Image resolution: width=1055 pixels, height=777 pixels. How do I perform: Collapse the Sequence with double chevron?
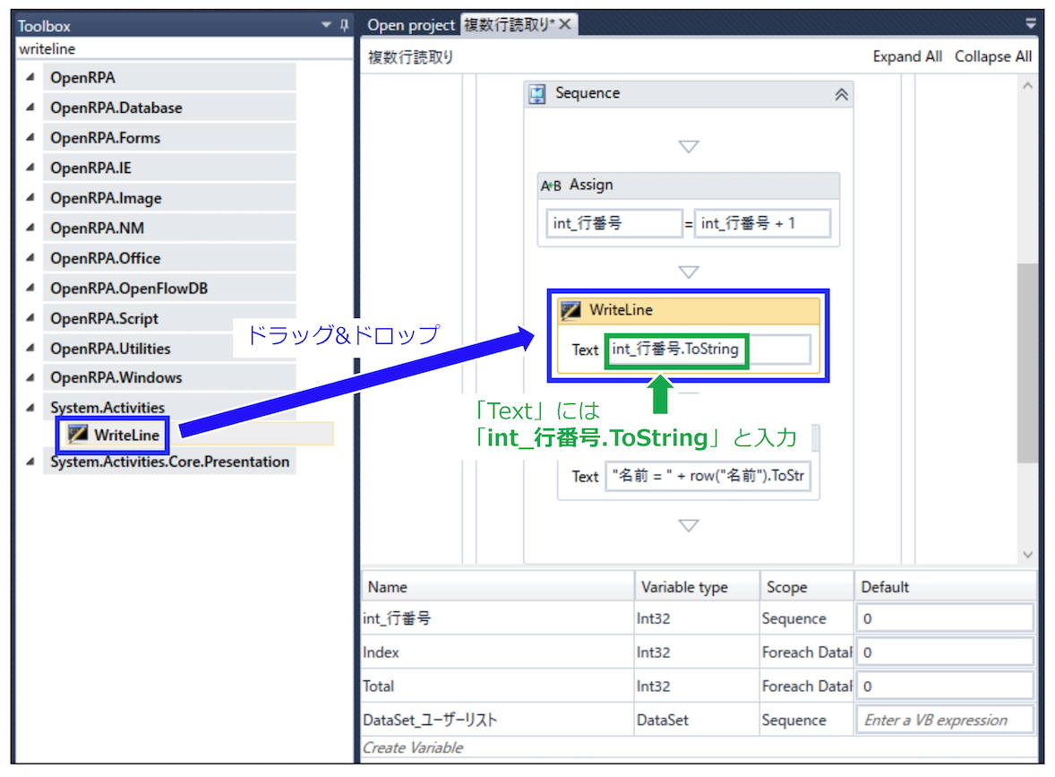coord(841,94)
